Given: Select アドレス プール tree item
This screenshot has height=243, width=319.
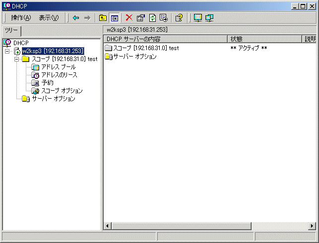Looking at the screenshot, I should pos(59,67).
